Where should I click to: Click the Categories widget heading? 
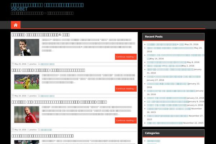point(152,133)
